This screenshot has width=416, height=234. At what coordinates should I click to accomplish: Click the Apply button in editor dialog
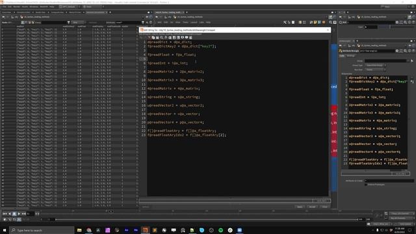300,207
